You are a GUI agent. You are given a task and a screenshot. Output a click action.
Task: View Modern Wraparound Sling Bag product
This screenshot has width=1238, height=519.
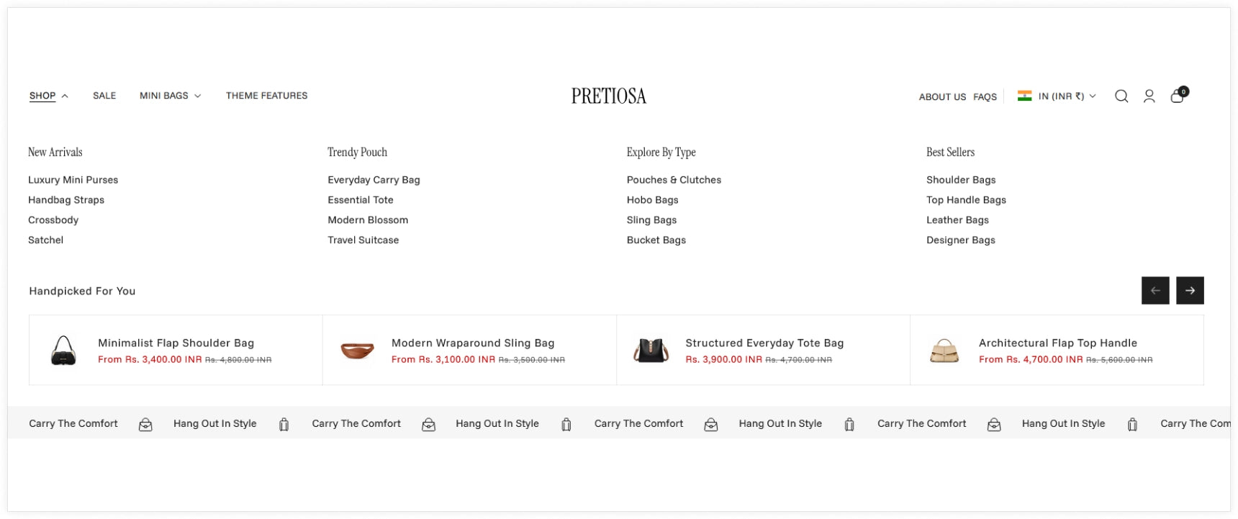coord(473,343)
